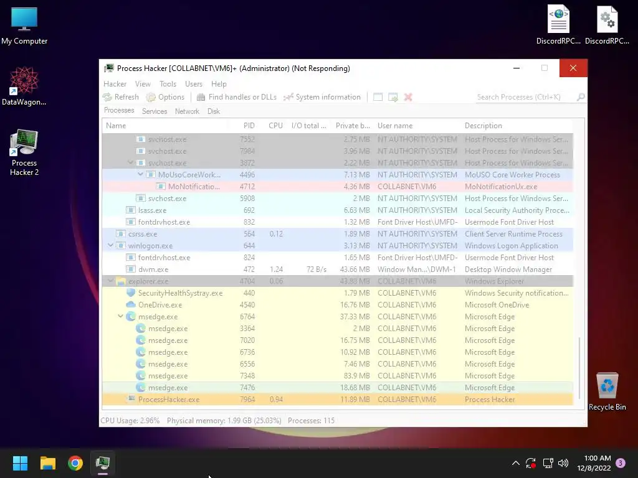Switch to the Processes tab
This screenshot has height=478, width=638.
119,111
